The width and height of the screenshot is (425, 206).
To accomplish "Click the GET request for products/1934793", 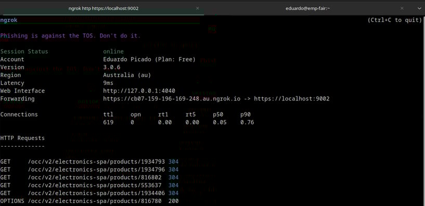I will pyautogui.click(x=89, y=162).
